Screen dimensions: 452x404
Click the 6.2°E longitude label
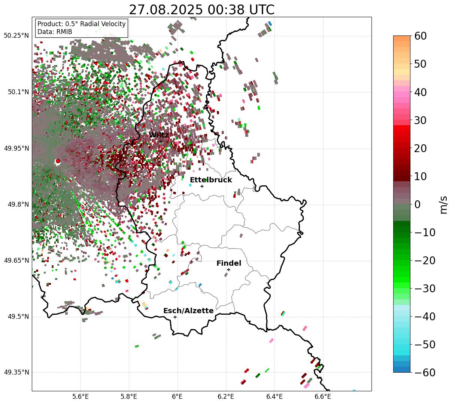tap(226, 397)
